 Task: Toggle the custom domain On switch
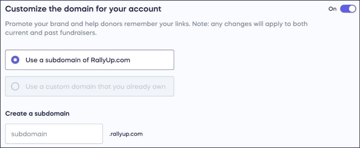click(x=348, y=9)
